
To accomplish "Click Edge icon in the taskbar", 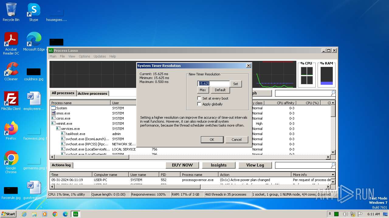I will tap(65, 214).
